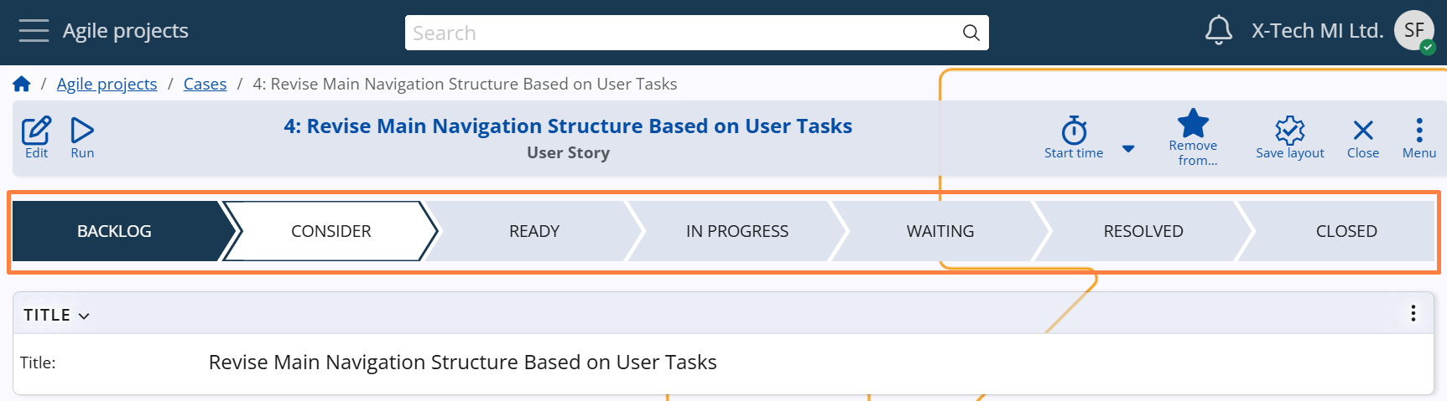Screen dimensions: 1447x401
Task: Collapse the TITLE section chevron
Action: pyautogui.click(x=84, y=316)
